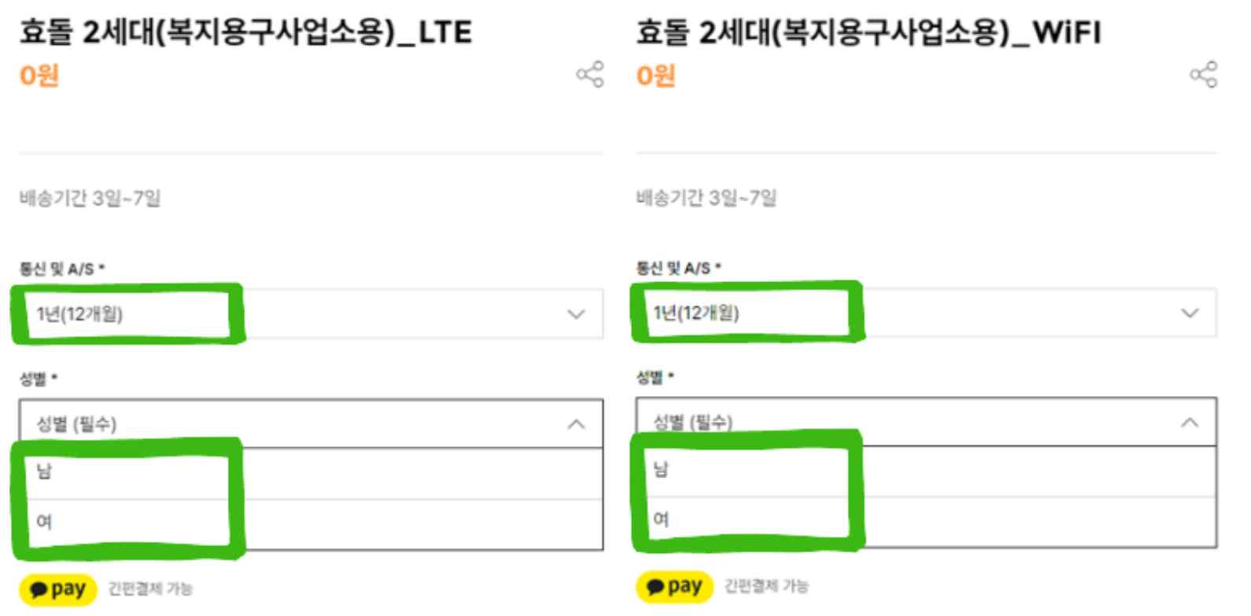Viewport: 1251px width, 616px height.
Task: Click the 효돌 2세대 WiFi product title
Action: coord(868,33)
